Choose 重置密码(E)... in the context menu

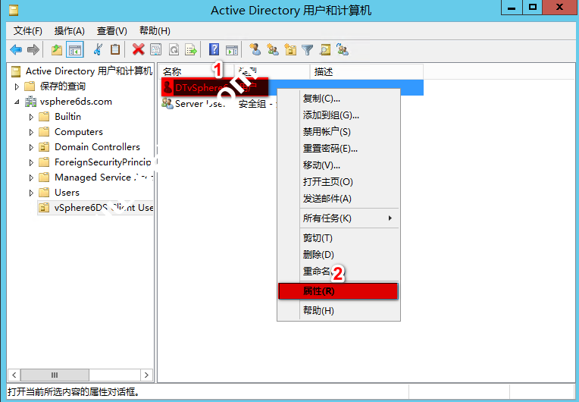click(x=339, y=148)
